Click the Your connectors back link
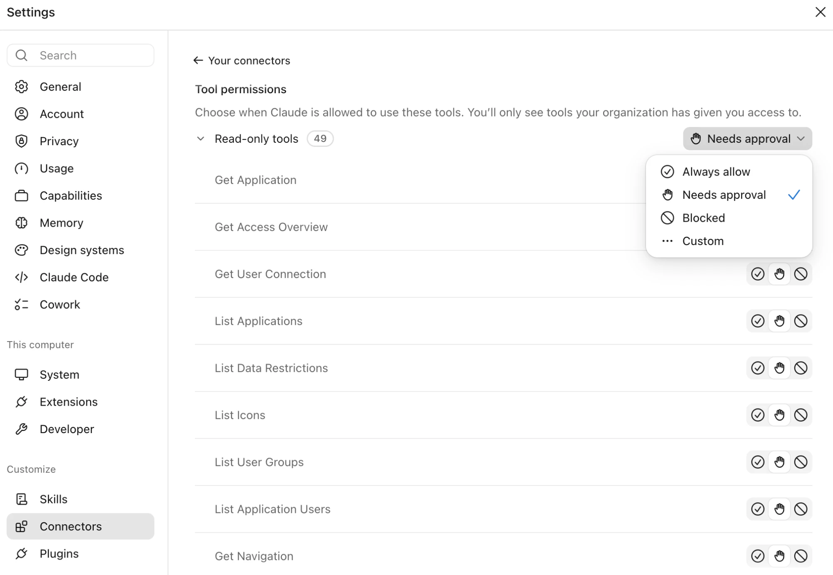The height and width of the screenshot is (575, 833). 242,60
